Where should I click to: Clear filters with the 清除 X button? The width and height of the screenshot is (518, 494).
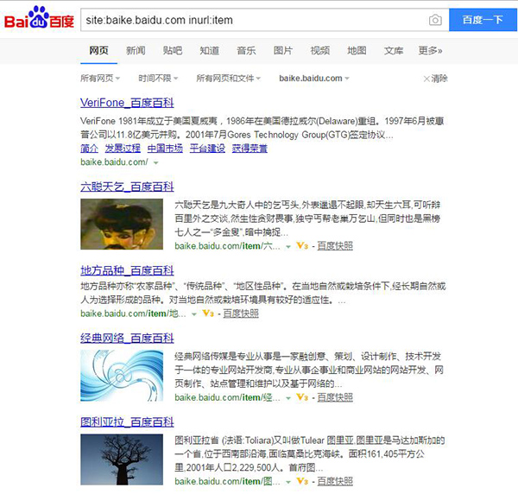click(x=435, y=79)
